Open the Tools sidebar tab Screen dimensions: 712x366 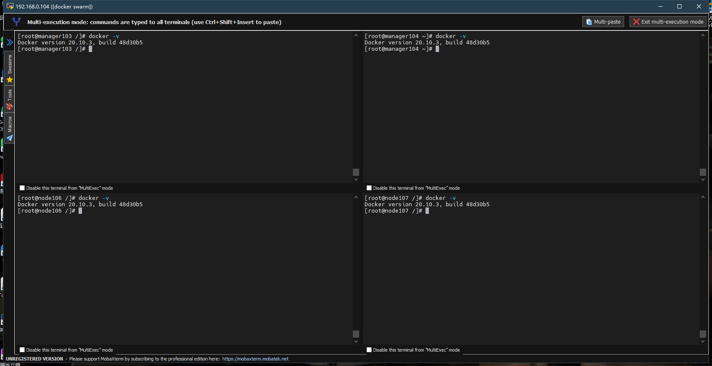(10, 99)
